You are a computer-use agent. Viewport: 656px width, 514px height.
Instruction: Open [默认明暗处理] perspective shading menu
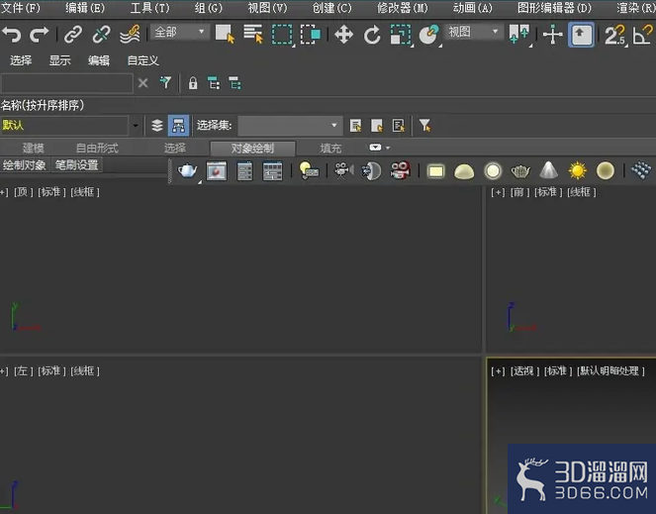(x=610, y=371)
